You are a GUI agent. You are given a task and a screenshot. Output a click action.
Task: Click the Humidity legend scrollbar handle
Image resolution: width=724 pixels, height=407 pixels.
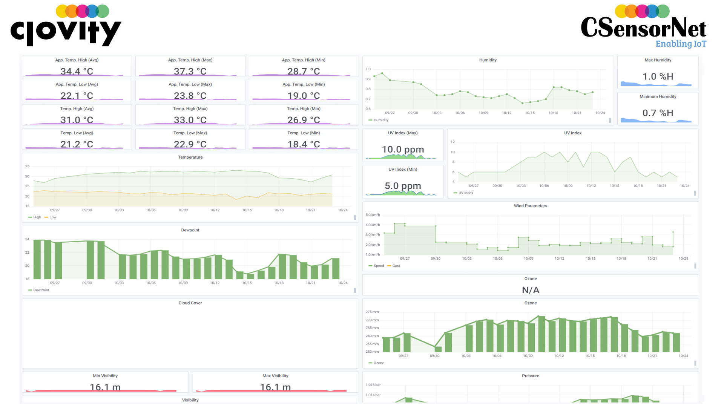point(610,120)
